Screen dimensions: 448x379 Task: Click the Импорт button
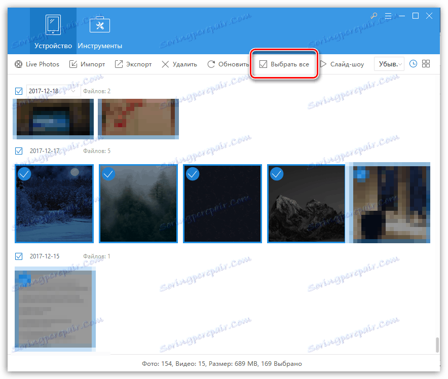(x=87, y=64)
